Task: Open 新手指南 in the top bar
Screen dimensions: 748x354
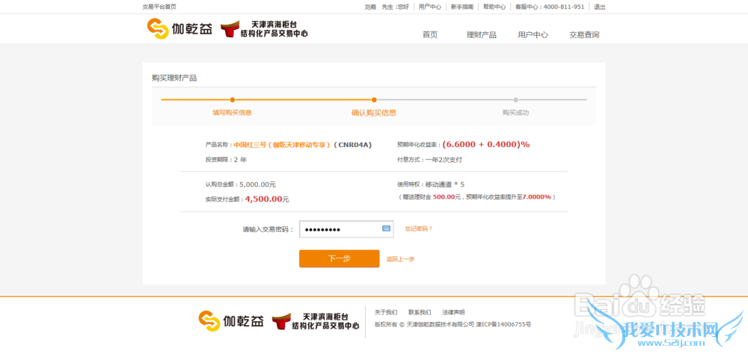Action: (462, 7)
